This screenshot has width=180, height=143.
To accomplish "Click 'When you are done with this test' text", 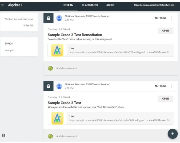I will pos(86,107).
